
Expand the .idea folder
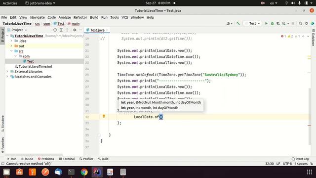(11, 41)
